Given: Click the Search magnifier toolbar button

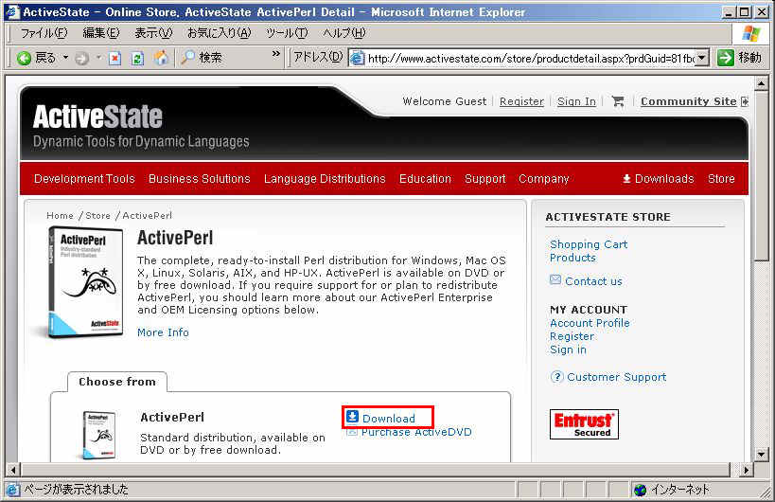Looking at the screenshot, I should tap(202, 58).
